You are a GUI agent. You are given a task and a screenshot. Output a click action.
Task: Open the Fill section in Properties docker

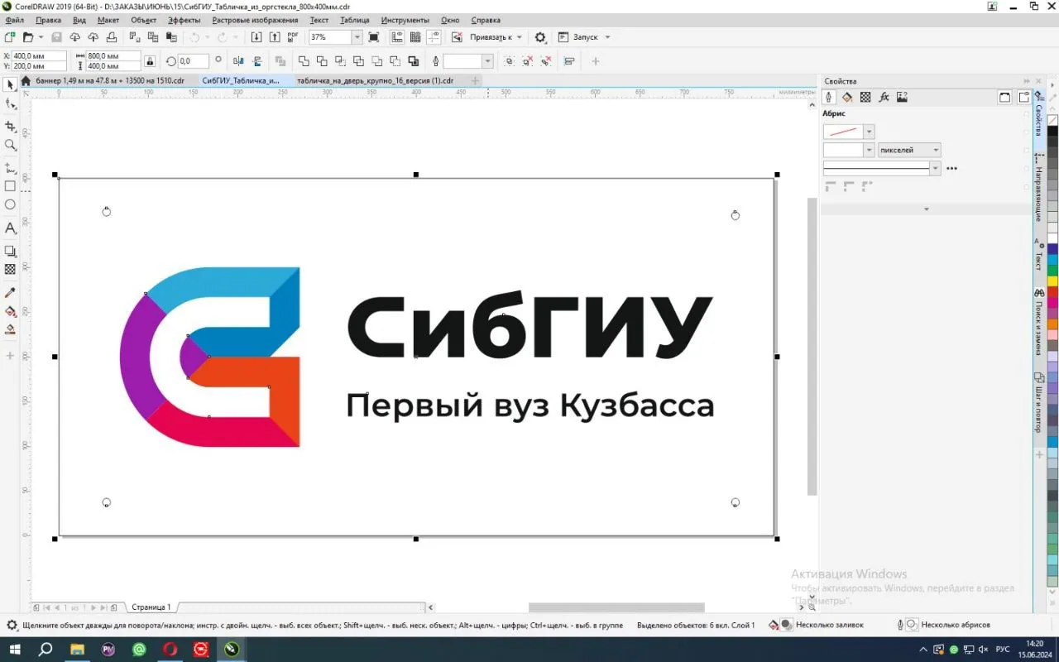click(x=846, y=97)
